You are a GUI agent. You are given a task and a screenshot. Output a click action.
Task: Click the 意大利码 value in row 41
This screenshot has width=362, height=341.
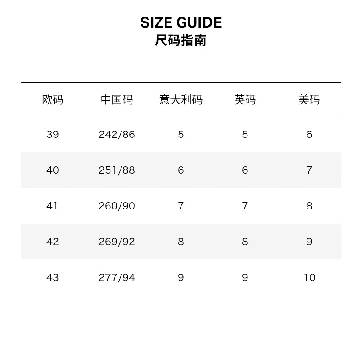(181, 206)
